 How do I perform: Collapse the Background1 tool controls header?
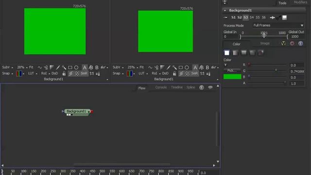click(225, 10)
